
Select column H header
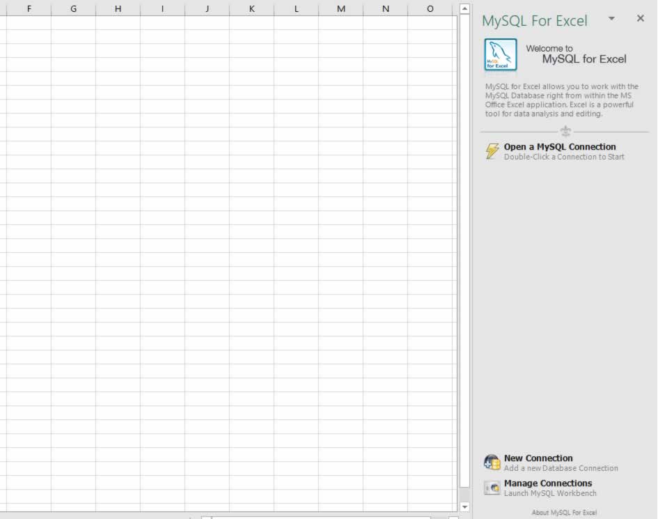click(118, 8)
